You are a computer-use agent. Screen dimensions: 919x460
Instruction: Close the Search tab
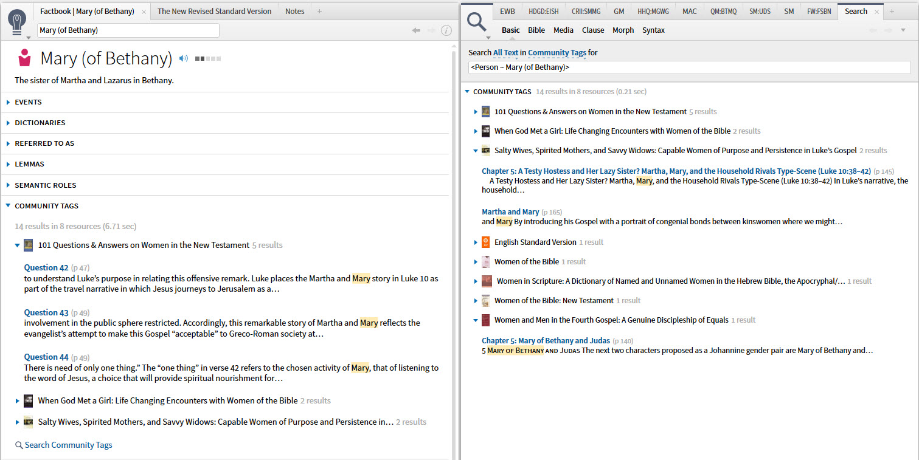click(876, 12)
